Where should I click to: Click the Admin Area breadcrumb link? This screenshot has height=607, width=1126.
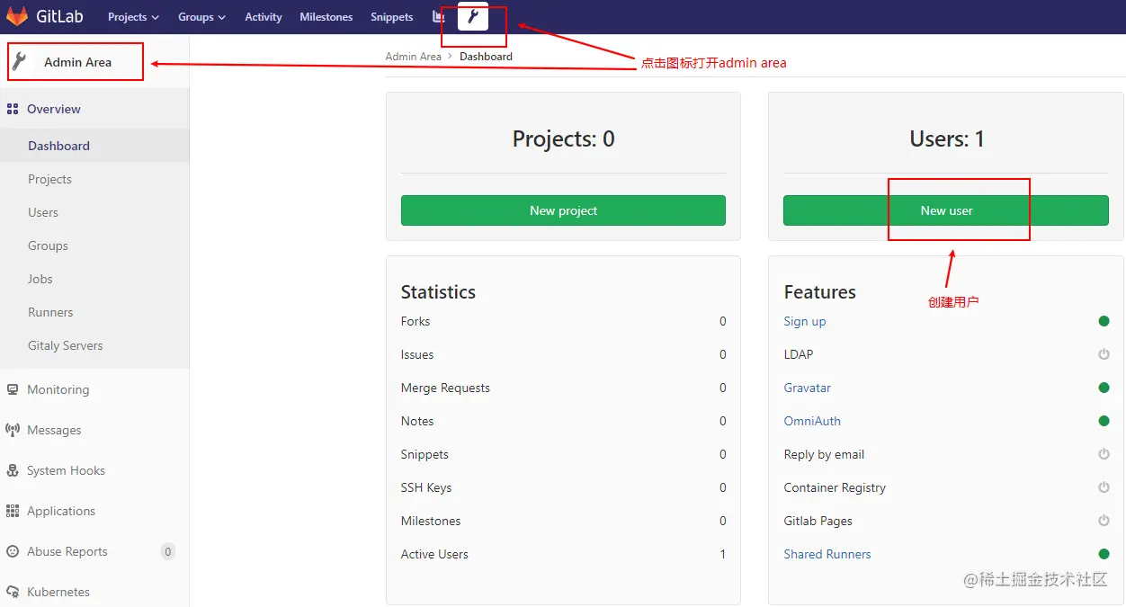(413, 56)
